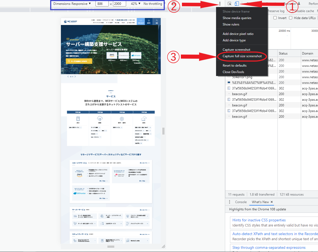This screenshot has width=318, height=252.
Task: Switch to the Console drawer tab
Action: [x=241, y=202]
